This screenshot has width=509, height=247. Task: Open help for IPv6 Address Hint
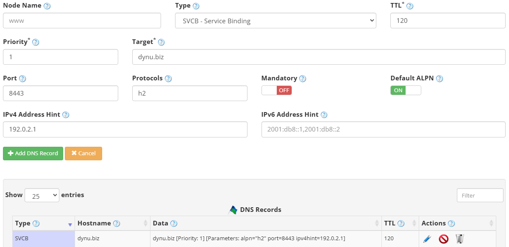pyautogui.click(x=324, y=115)
